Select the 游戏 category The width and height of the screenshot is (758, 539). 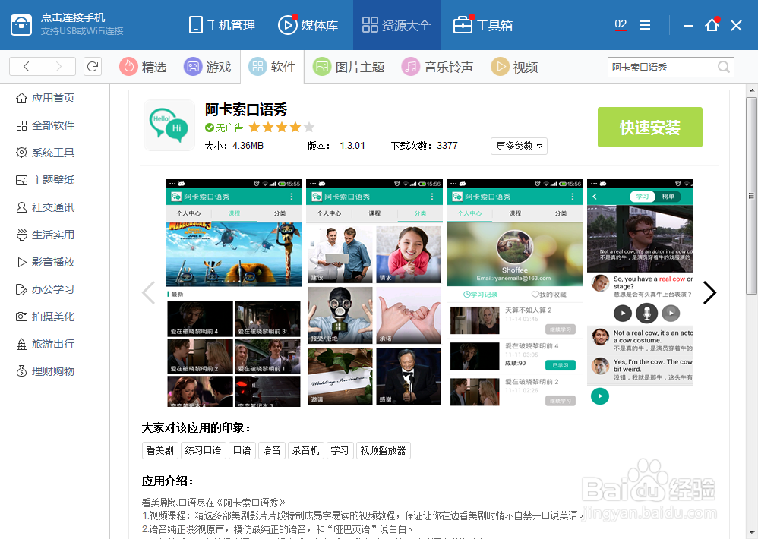coord(207,67)
